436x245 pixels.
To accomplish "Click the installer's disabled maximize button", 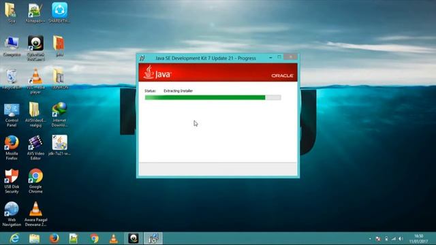I will point(279,57).
